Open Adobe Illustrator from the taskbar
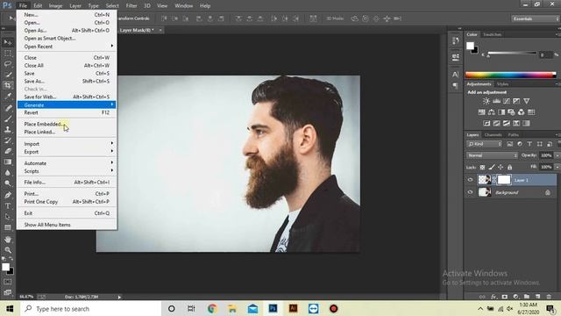Image resolution: width=561 pixels, height=316 pixels. (x=293, y=308)
